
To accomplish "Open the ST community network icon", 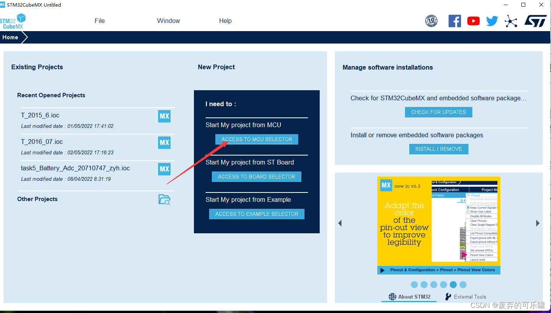I will click(511, 21).
